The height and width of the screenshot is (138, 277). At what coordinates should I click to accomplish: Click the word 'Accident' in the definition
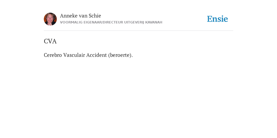(x=97, y=55)
